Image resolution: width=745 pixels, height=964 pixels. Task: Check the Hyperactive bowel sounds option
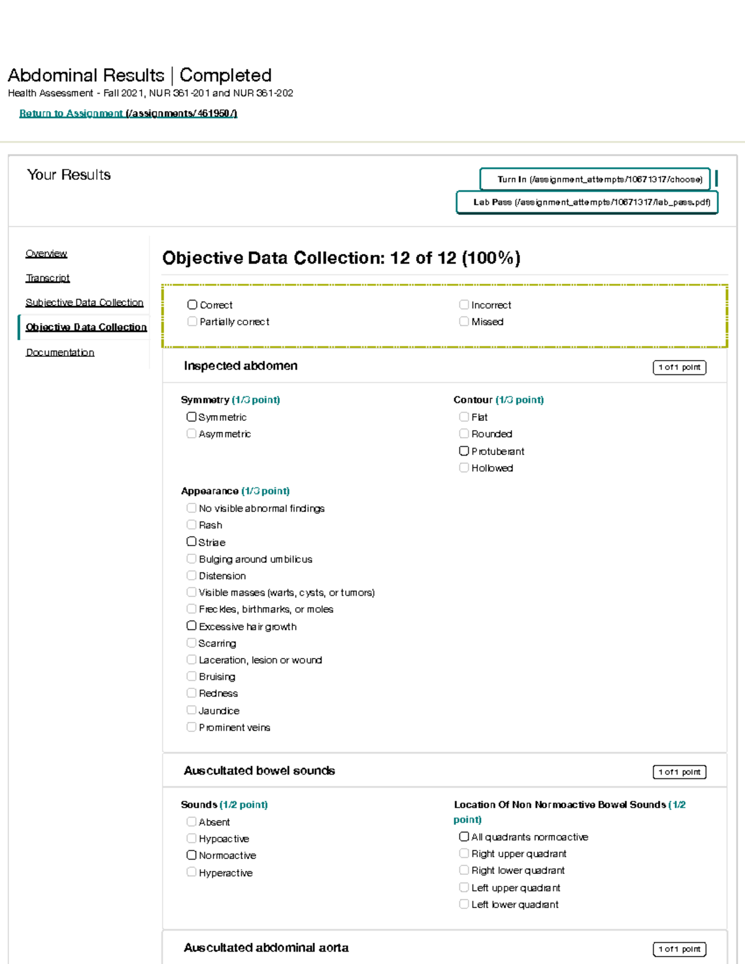(191, 872)
